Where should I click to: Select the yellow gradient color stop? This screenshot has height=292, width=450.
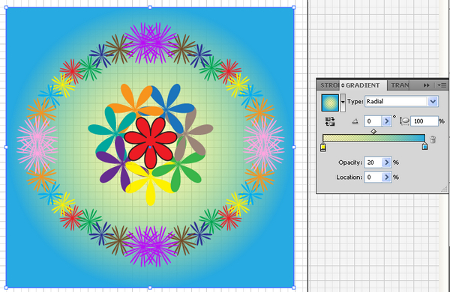322,147
